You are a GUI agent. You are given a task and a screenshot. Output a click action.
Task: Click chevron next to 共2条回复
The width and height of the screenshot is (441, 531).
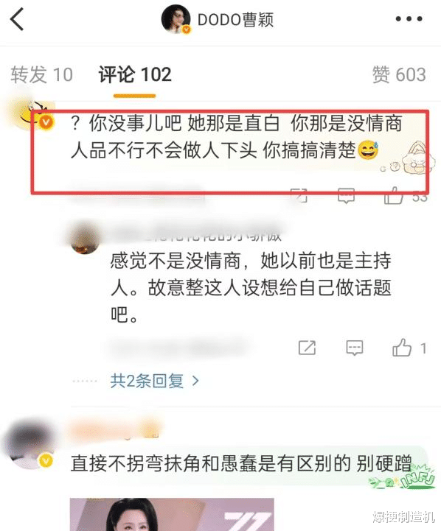[195, 381]
